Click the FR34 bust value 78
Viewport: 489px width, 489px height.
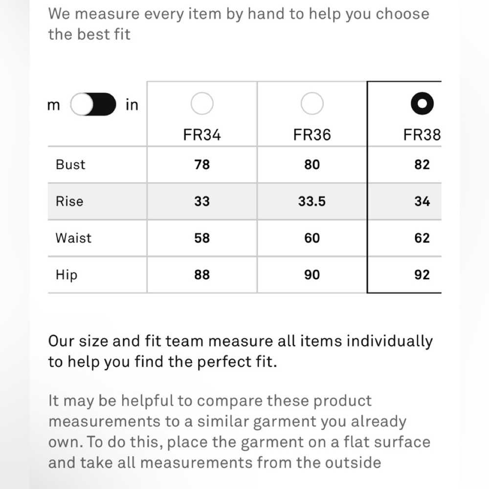click(x=202, y=165)
